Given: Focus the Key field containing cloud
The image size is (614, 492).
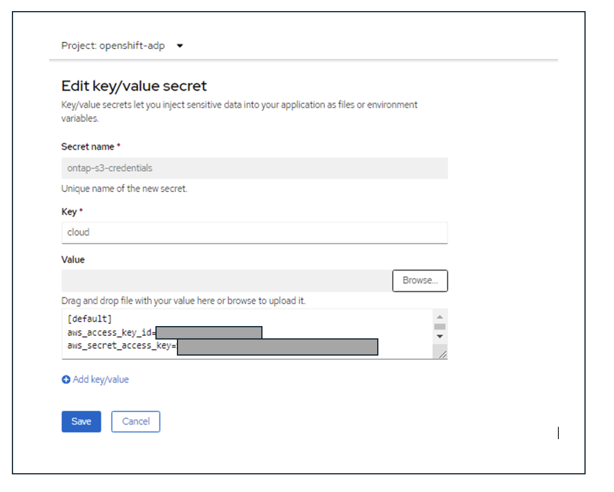Looking at the screenshot, I should click(x=254, y=233).
